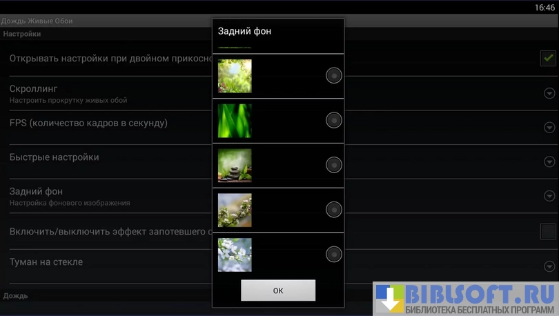Toggle the foggy glass effect checkbox

pyautogui.click(x=548, y=231)
